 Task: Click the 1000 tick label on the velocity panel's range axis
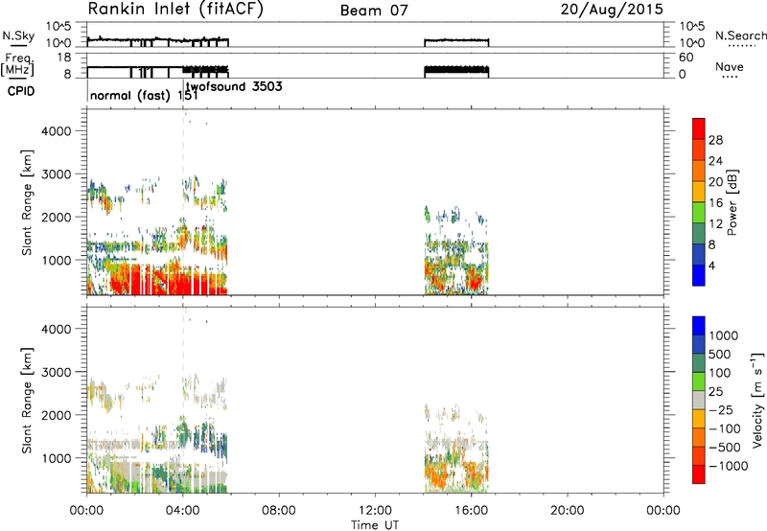pos(56,458)
